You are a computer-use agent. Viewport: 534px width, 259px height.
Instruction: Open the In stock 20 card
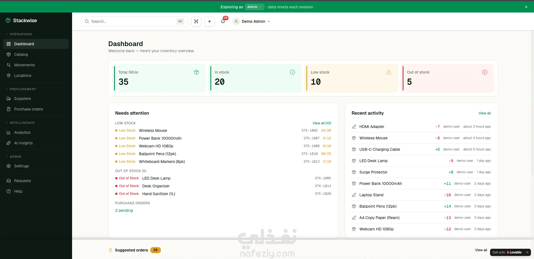pyautogui.click(x=255, y=78)
